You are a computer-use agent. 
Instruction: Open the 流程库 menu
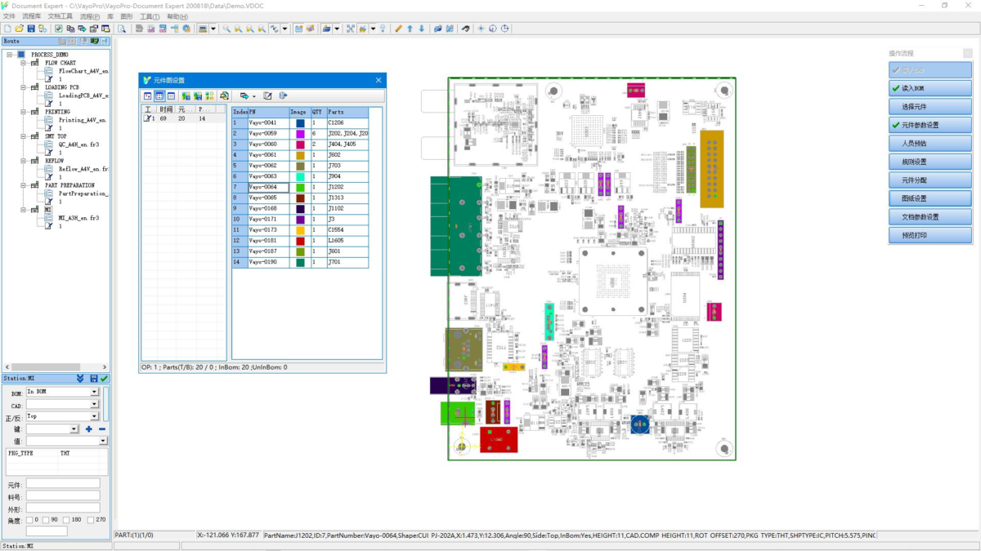[x=31, y=16]
